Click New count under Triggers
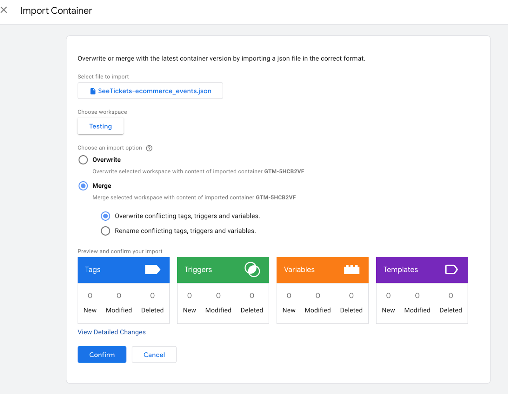This screenshot has height=394, width=508. 190,296
